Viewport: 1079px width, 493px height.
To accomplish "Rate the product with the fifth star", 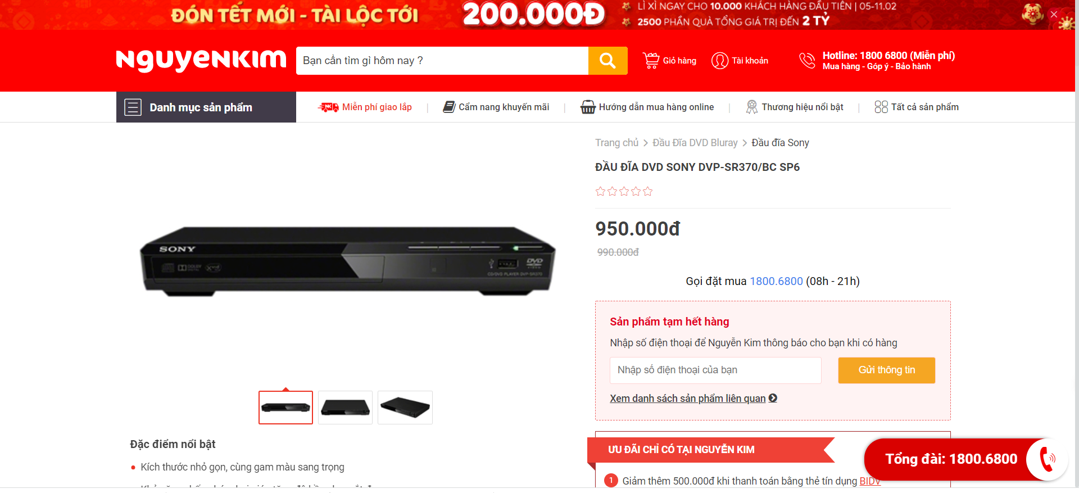I will click(x=648, y=191).
